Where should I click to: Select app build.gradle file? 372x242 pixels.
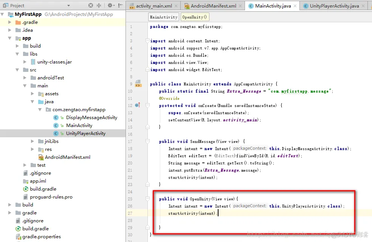coord(43,189)
